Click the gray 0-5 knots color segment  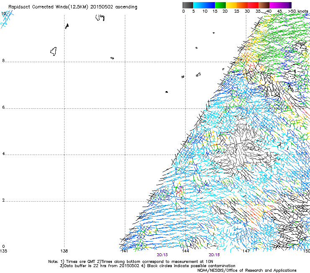(188, 5)
